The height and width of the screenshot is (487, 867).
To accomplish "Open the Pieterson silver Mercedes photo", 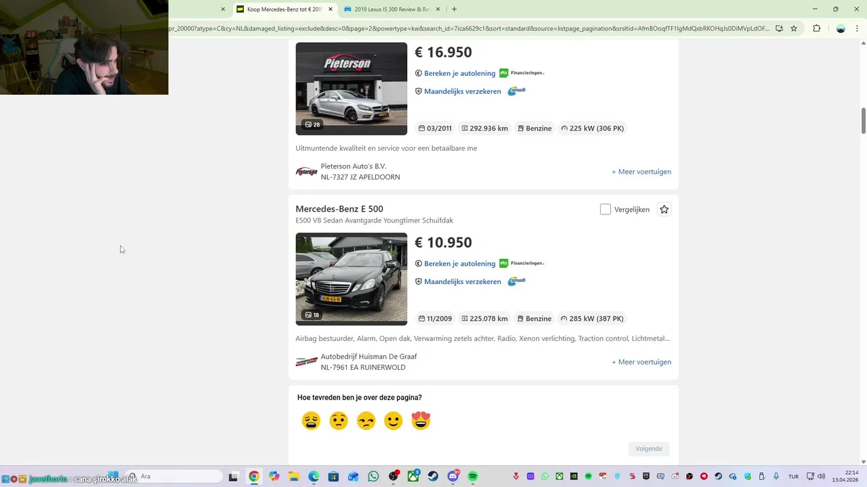I will pos(351,89).
